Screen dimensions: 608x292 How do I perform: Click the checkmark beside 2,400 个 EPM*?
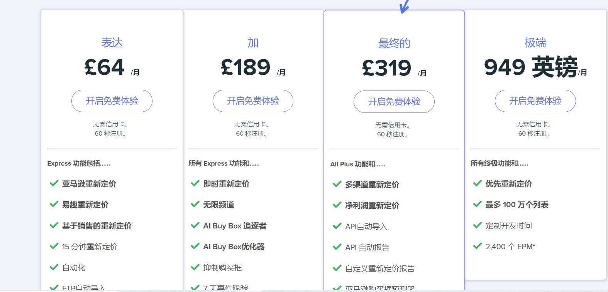(478, 246)
